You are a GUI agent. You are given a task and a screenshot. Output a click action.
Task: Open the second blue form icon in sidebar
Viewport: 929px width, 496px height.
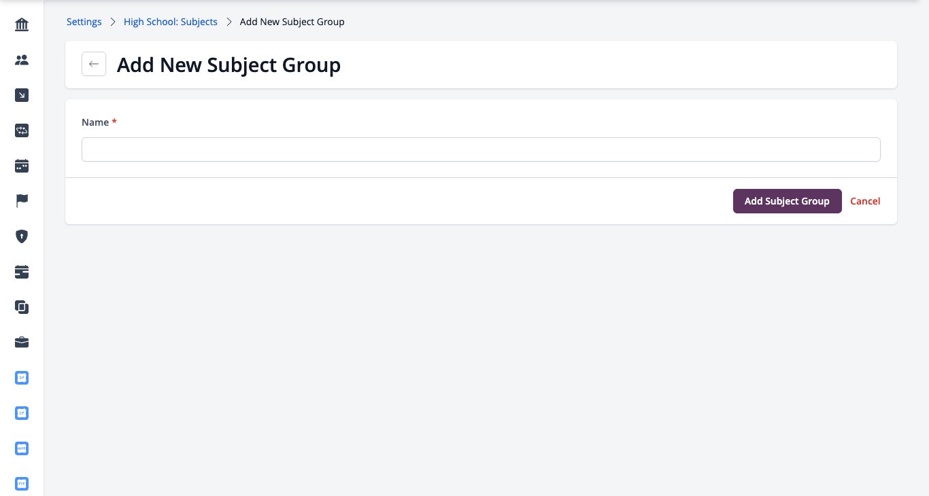[22, 413]
